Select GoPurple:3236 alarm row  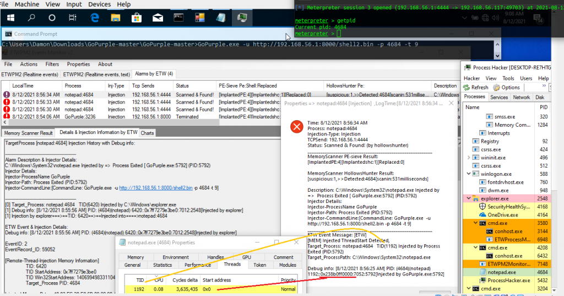pyautogui.click(x=140, y=117)
